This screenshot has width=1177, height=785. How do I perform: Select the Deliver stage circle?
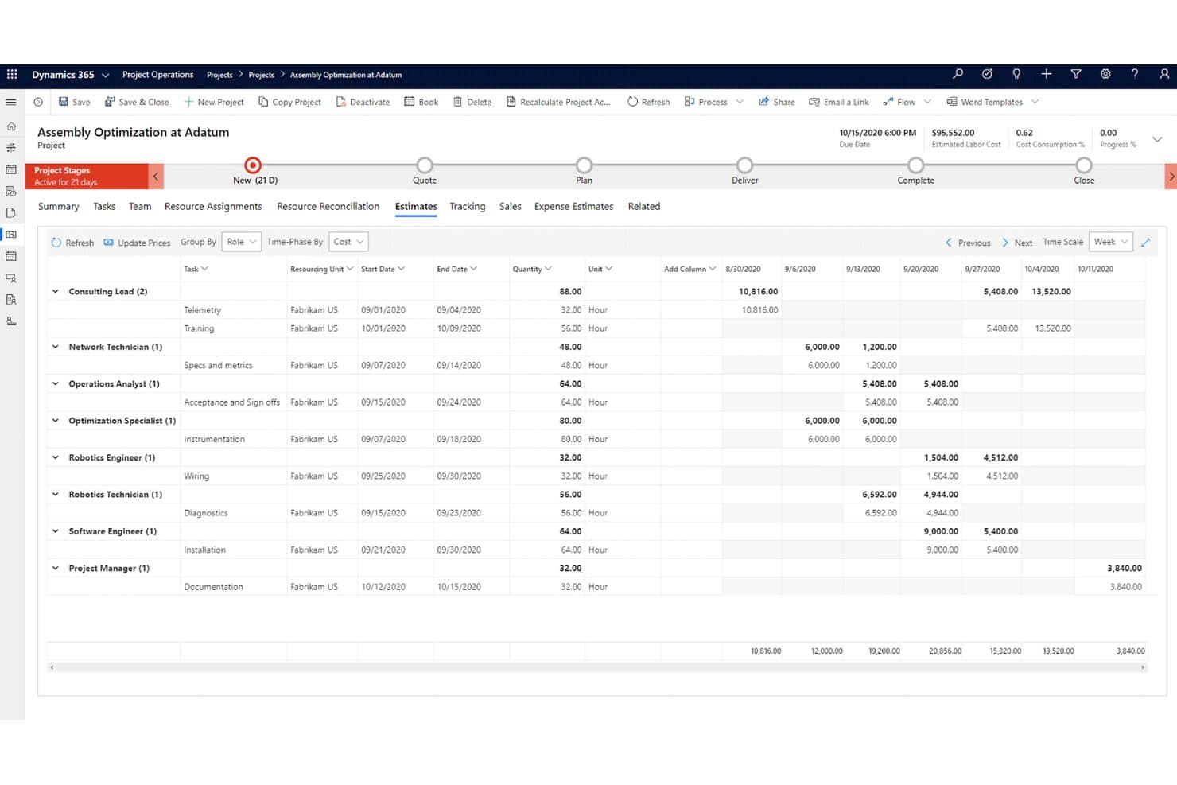pos(744,165)
